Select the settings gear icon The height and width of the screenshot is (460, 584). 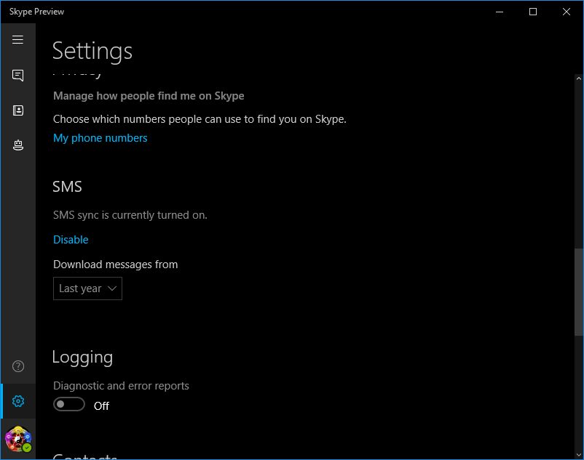click(x=18, y=401)
